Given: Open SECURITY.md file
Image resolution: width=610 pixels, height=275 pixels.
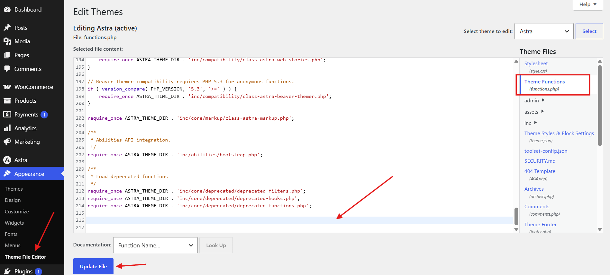Looking at the screenshot, I should pyautogui.click(x=540, y=161).
